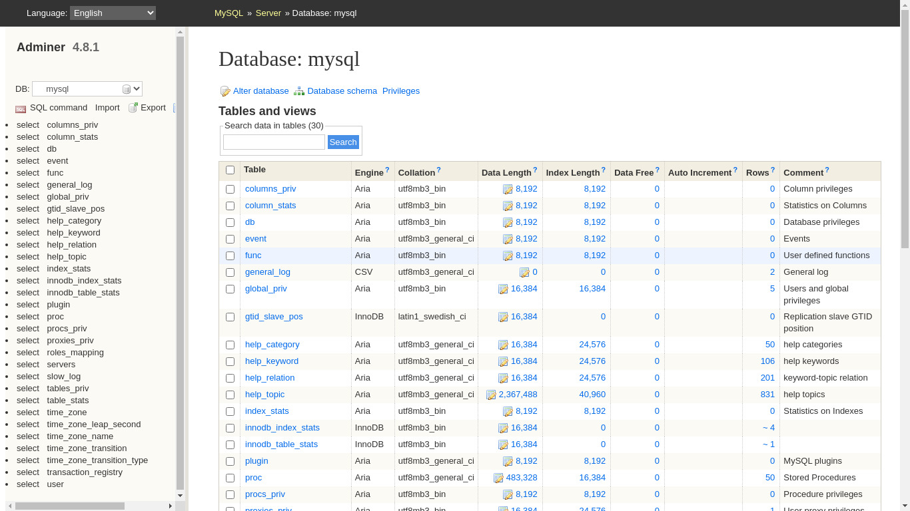Click the Export icon in sidebar
This screenshot has width=910, height=511.
tap(133, 108)
